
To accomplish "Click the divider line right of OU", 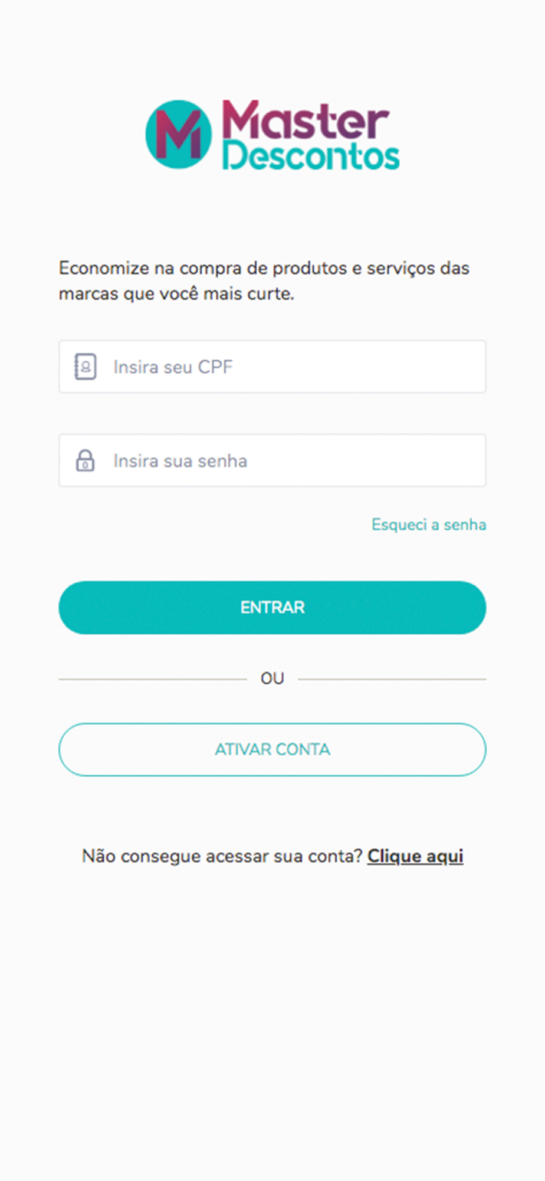I will coord(392,679).
